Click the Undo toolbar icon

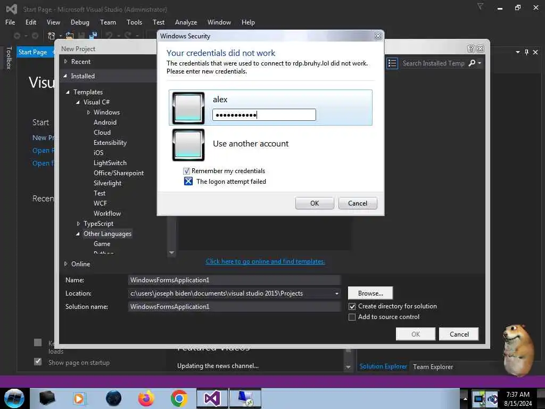coord(109,36)
